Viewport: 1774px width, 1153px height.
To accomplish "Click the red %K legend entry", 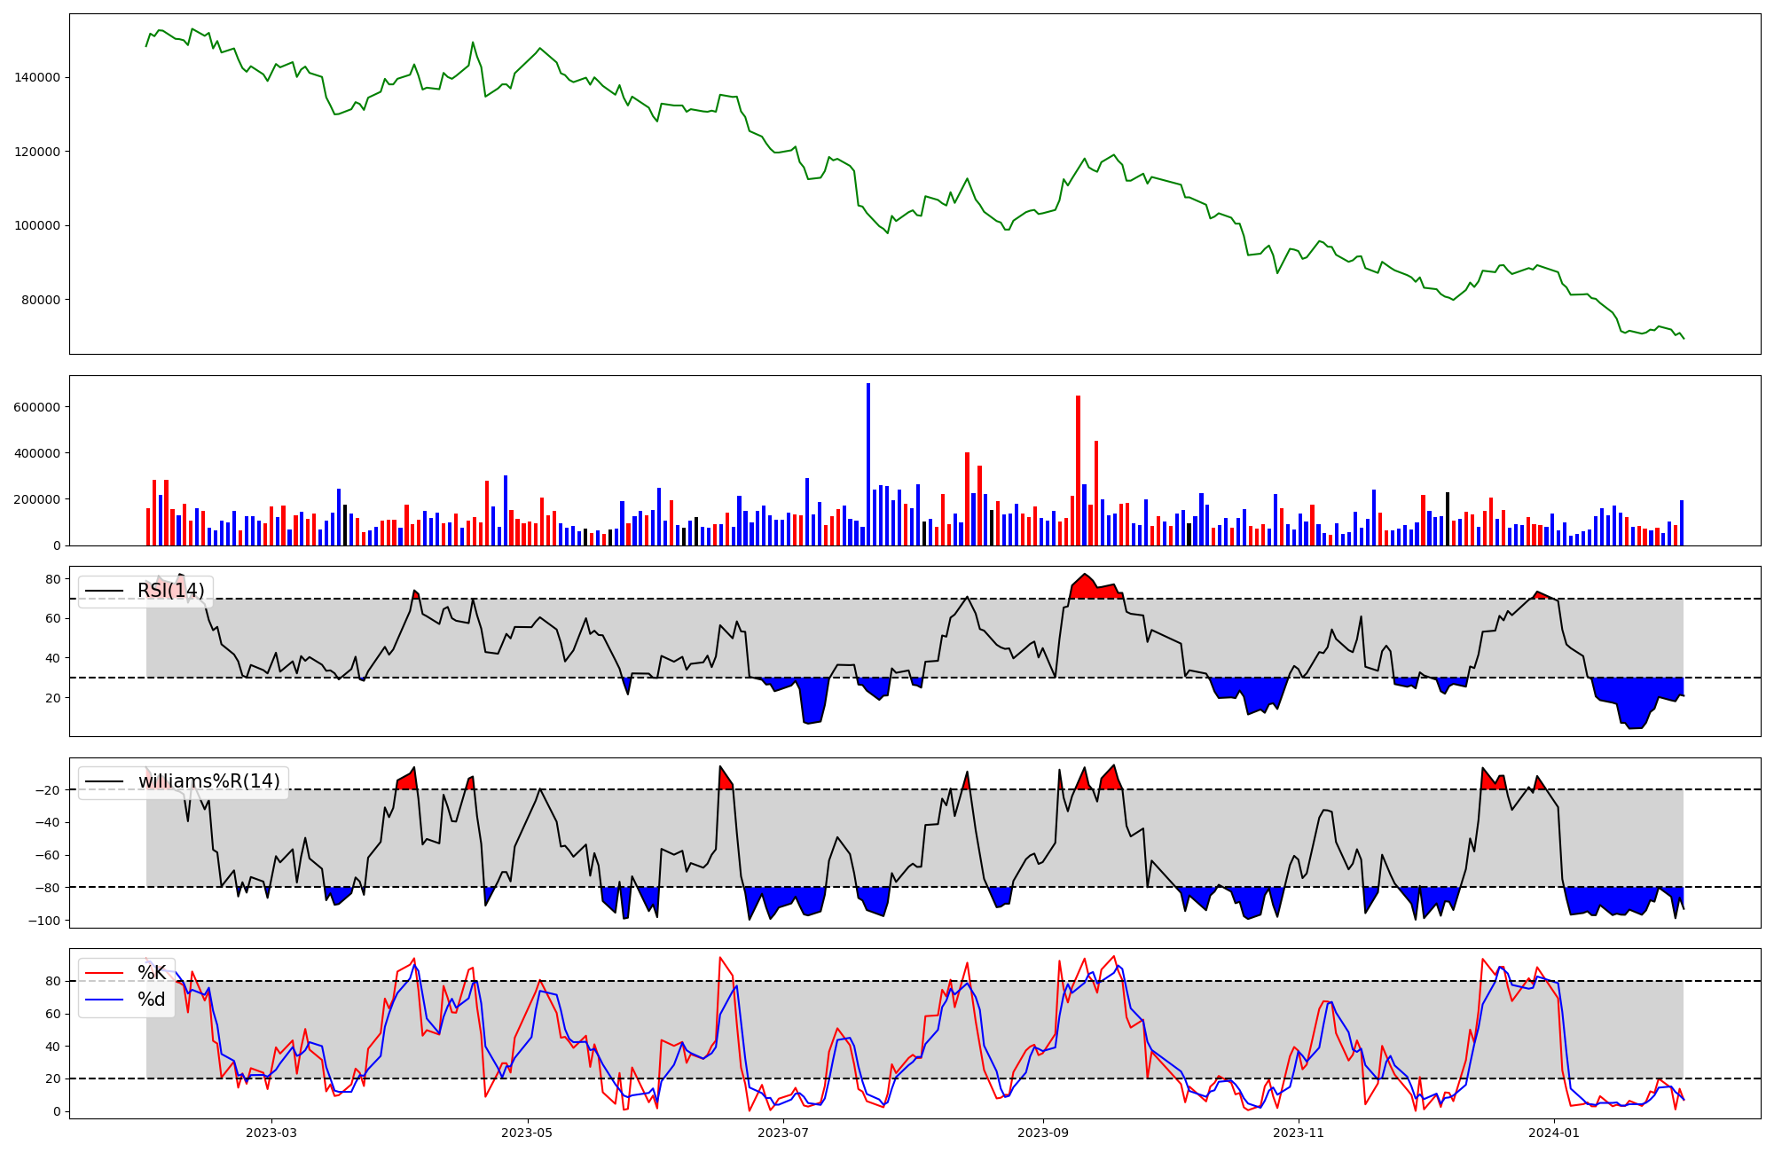I will click(x=151, y=973).
